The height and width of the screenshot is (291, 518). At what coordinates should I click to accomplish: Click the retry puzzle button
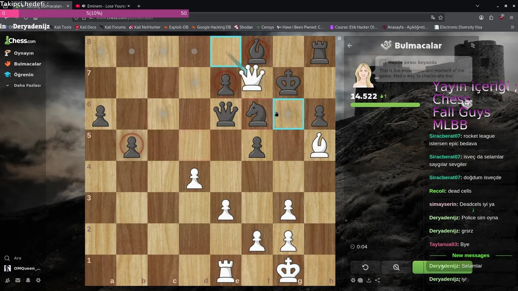pos(365,267)
